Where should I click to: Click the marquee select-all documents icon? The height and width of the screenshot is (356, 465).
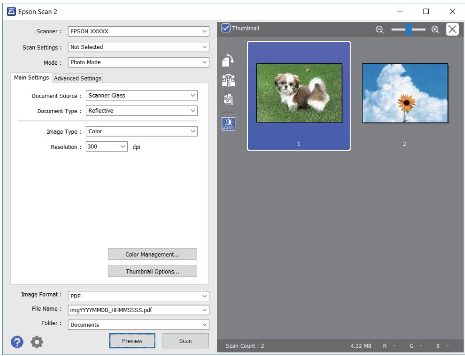pyautogui.click(x=228, y=100)
